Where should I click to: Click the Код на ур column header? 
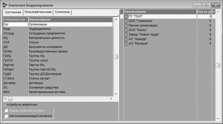pos(204,12)
